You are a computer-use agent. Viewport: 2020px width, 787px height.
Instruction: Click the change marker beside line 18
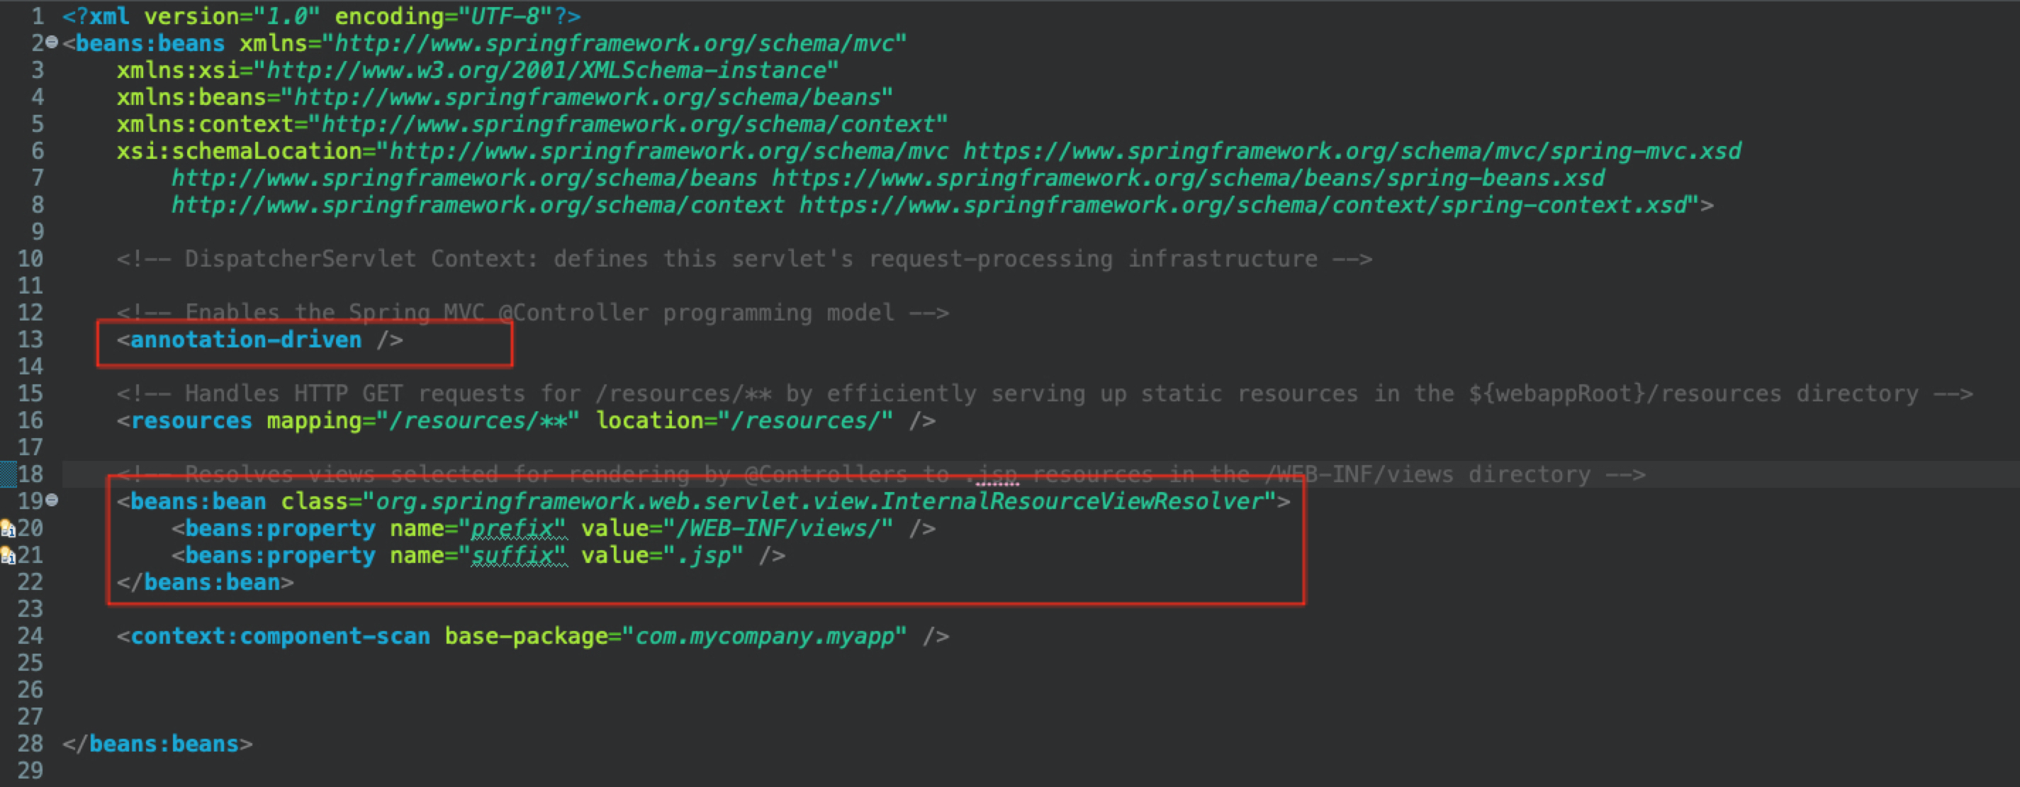click(x=8, y=474)
